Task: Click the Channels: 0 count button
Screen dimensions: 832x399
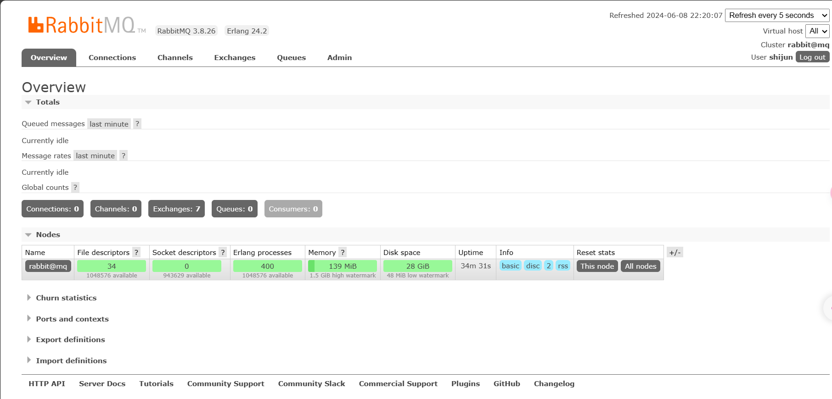Action: tap(116, 209)
